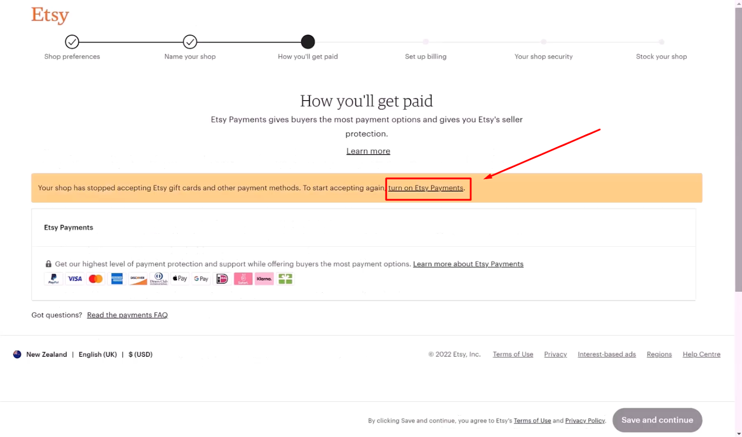The width and height of the screenshot is (742, 437).
Task: Change language from English (UK)
Action: point(98,354)
